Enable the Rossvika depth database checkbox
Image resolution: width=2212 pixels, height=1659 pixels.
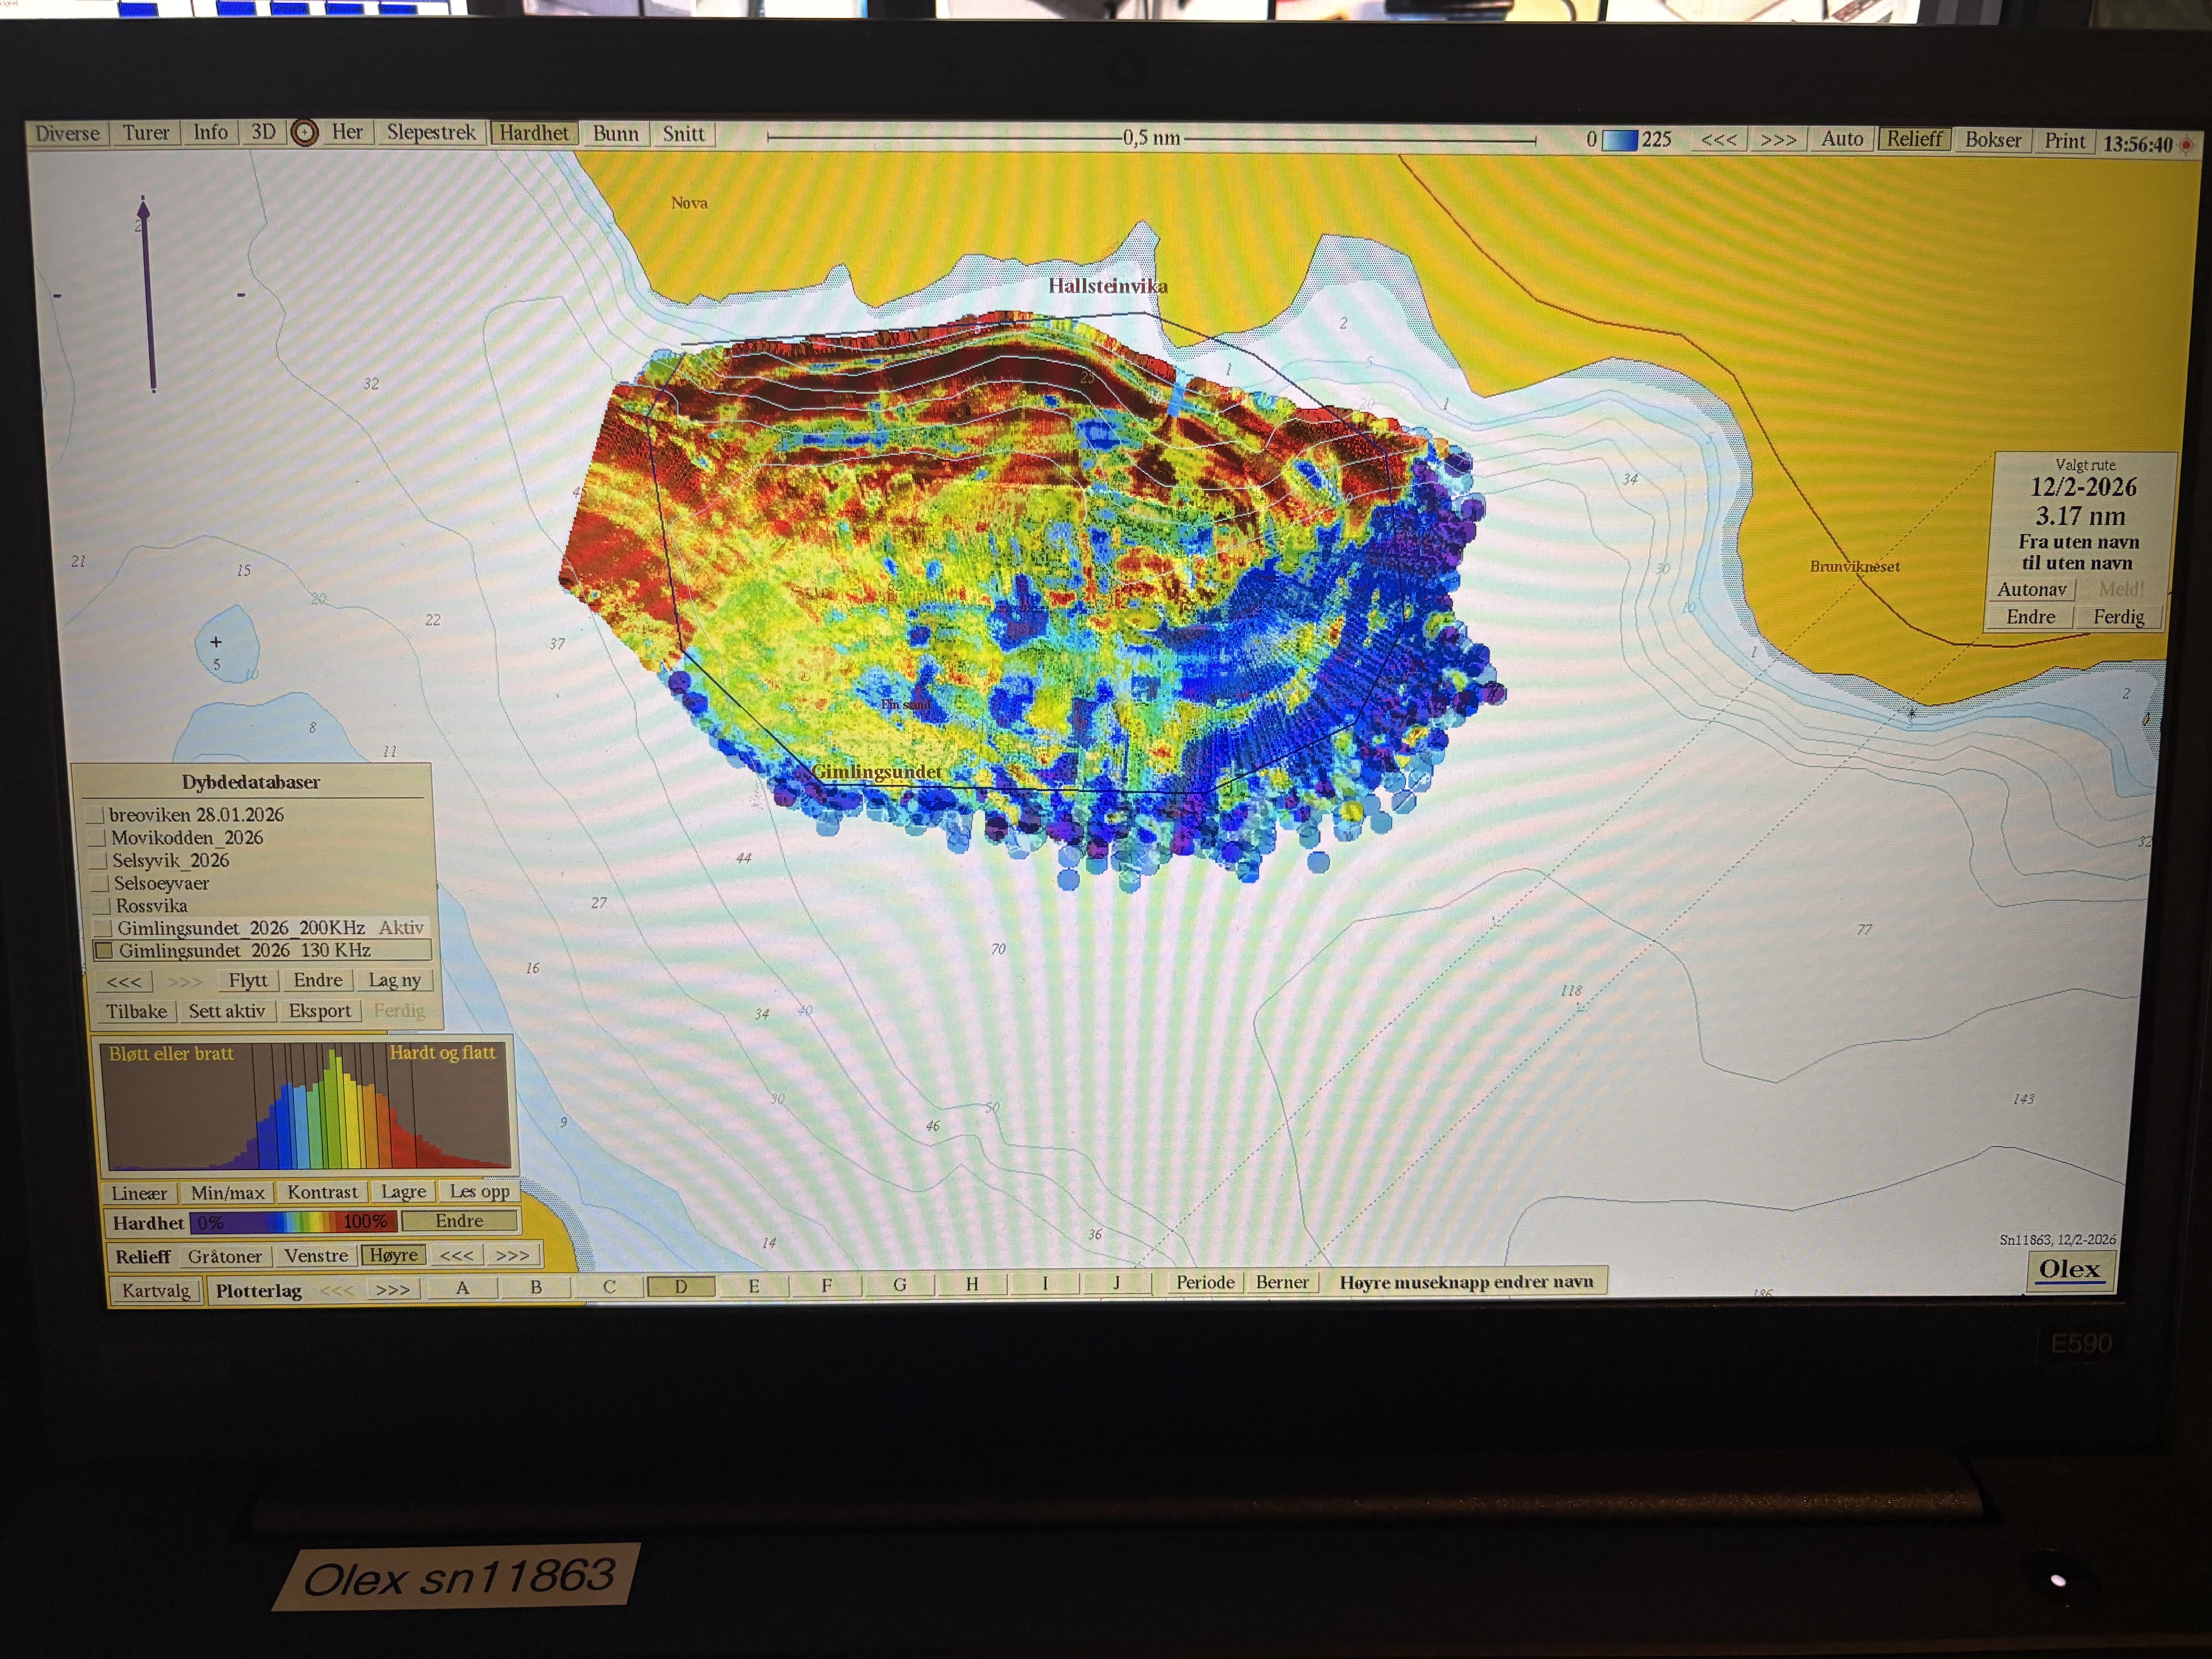pos(101,906)
